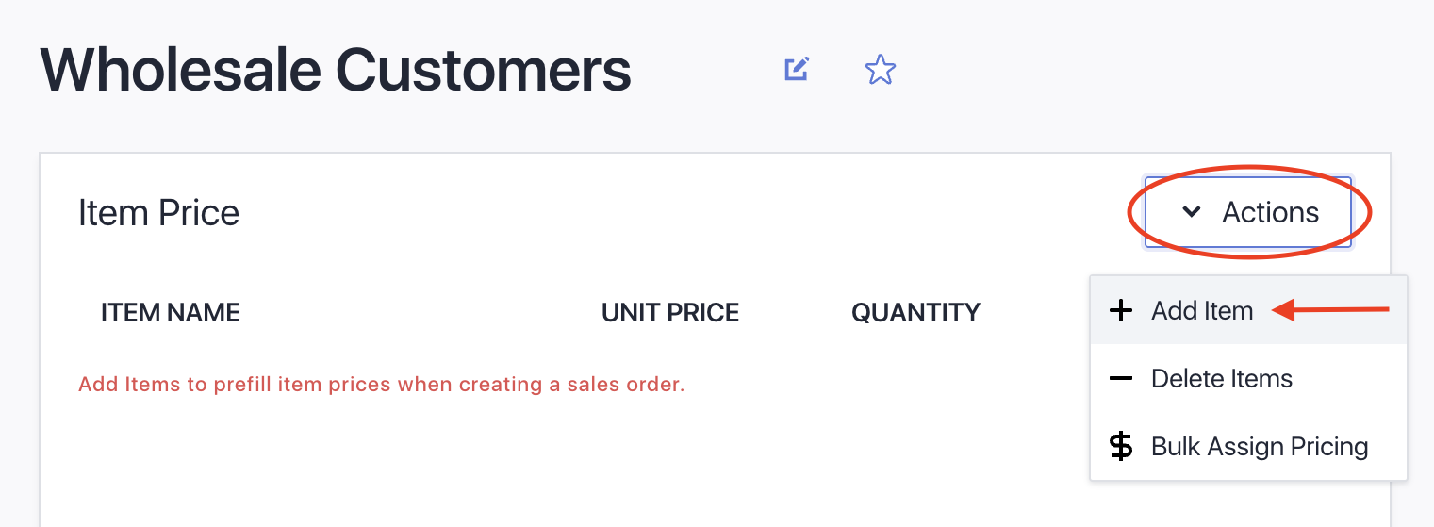Click the edit pencil icon beside the title
This screenshot has width=1434, height=527.
[x=797, y=70]
